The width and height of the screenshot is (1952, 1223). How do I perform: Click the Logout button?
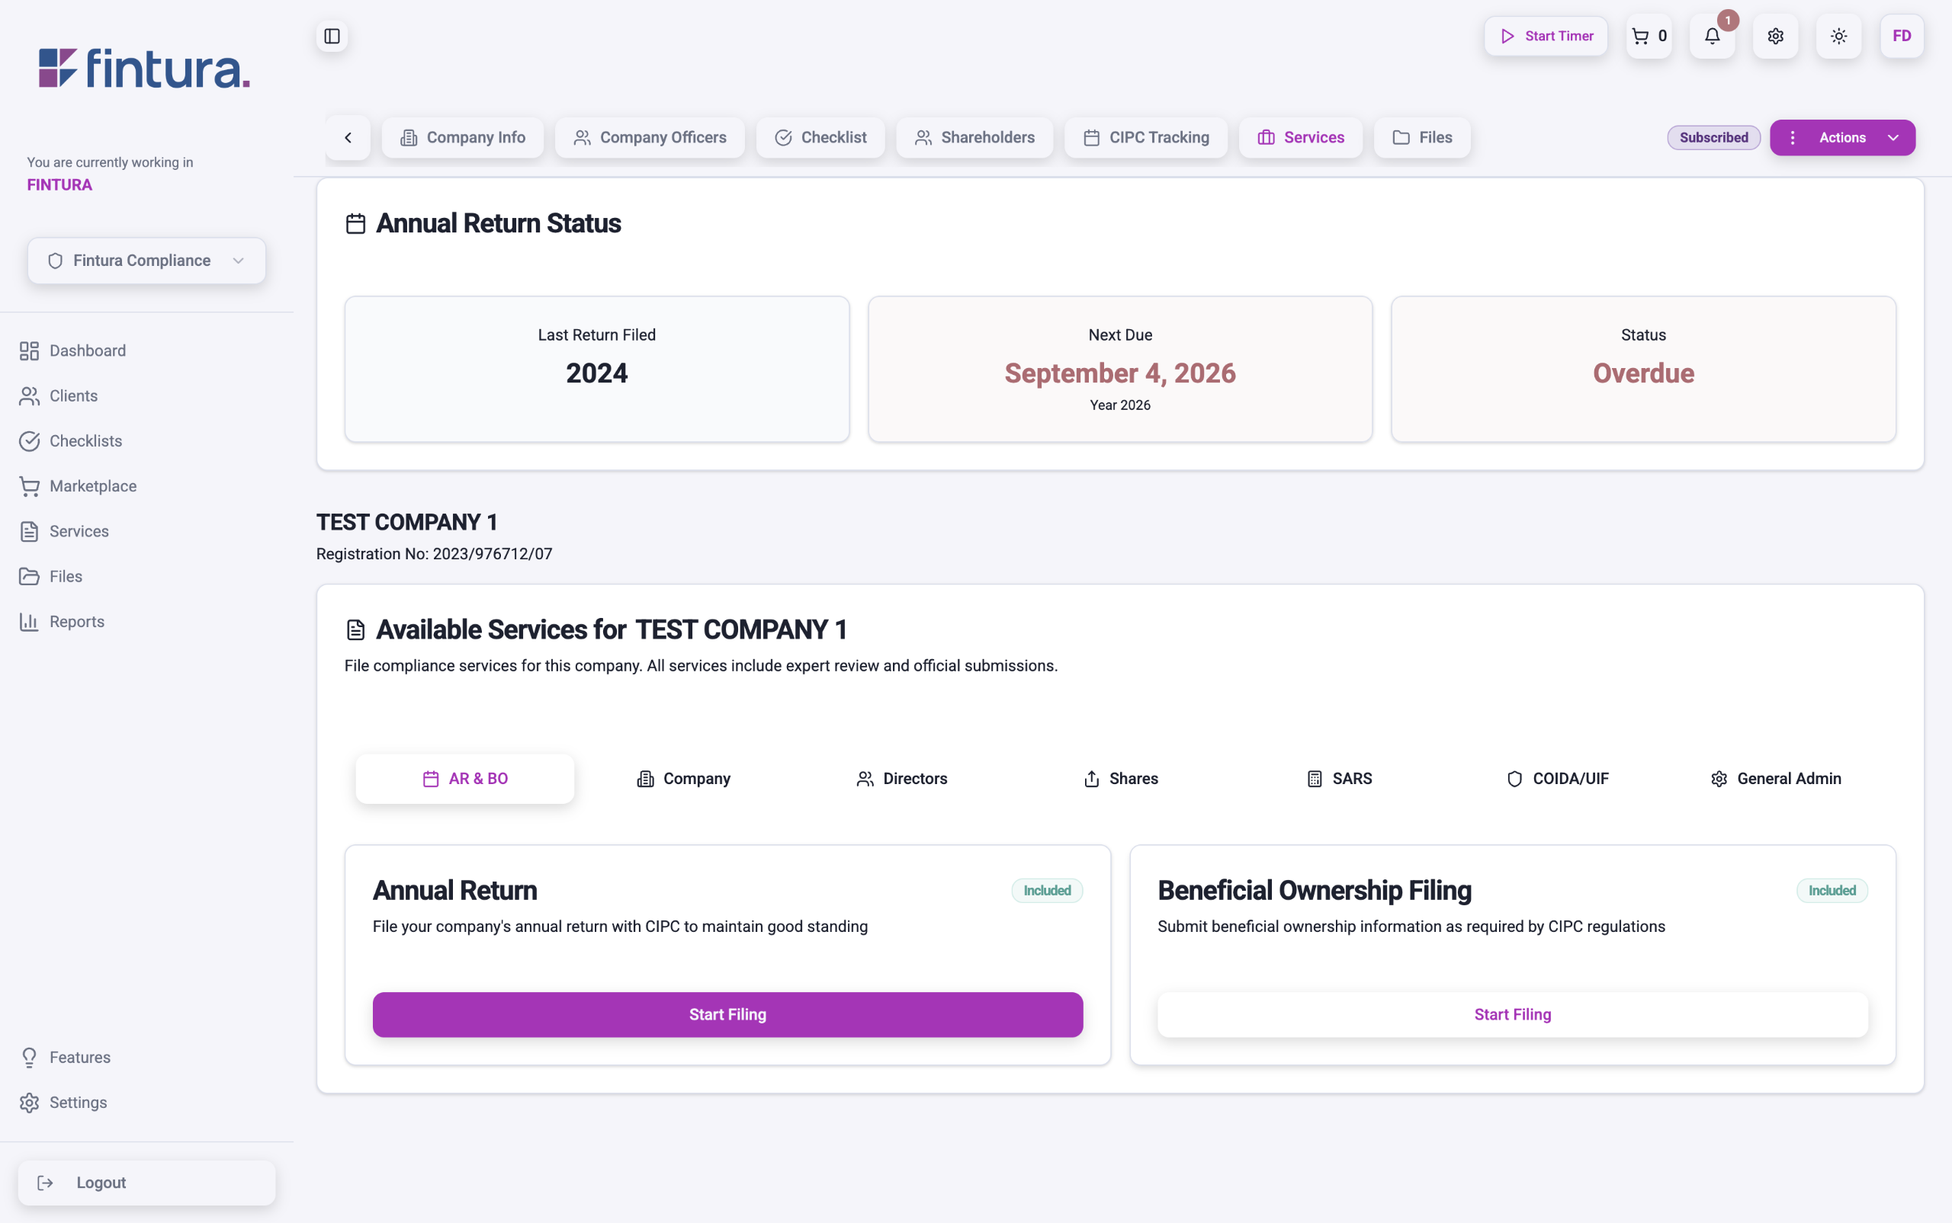point(146,1183)
